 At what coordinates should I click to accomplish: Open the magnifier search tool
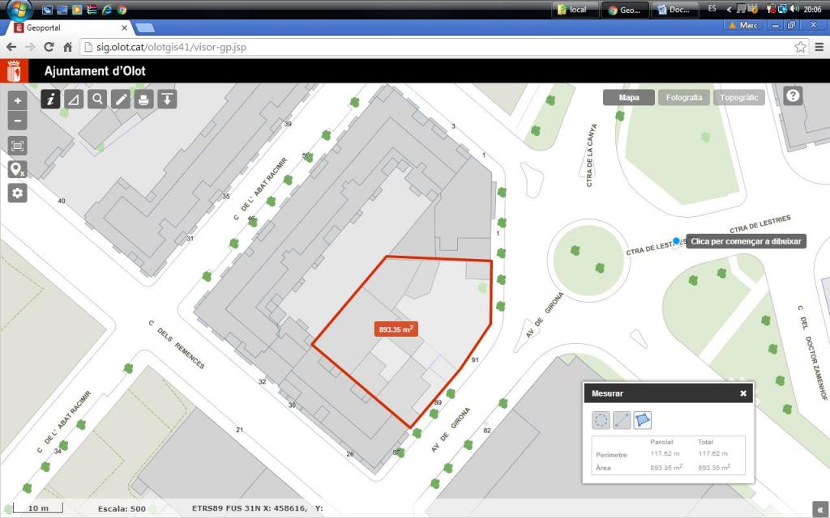[x=97, y=99]
